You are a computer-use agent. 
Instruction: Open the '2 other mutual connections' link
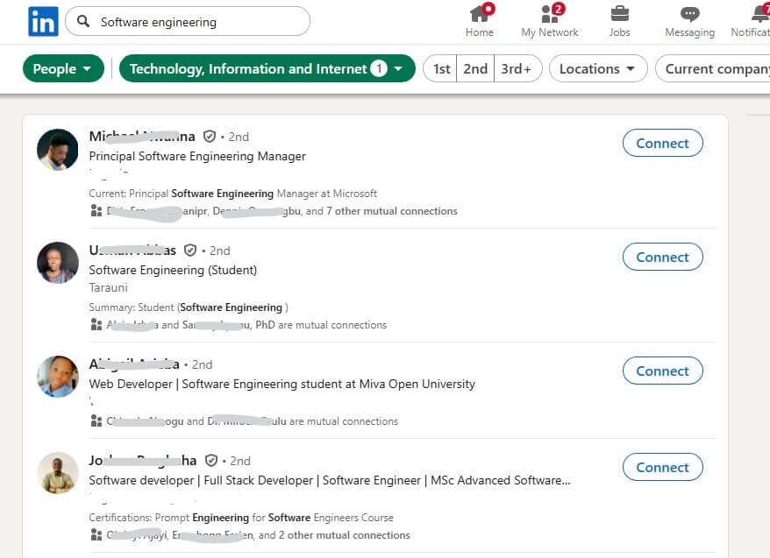point(345,535)
